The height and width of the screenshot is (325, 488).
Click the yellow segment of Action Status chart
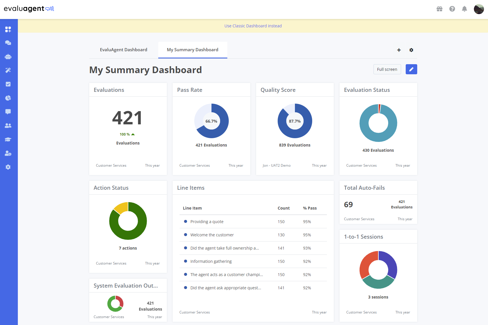click(x=122, y=208)
